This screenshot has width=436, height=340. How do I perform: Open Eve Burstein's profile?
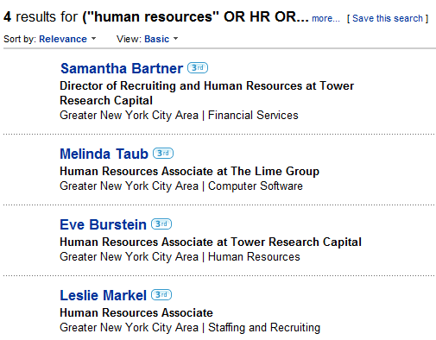103,224
